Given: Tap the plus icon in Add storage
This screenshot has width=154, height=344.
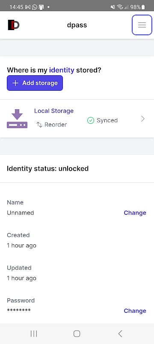Looking at the screenshot, I should tap(15, 83).
